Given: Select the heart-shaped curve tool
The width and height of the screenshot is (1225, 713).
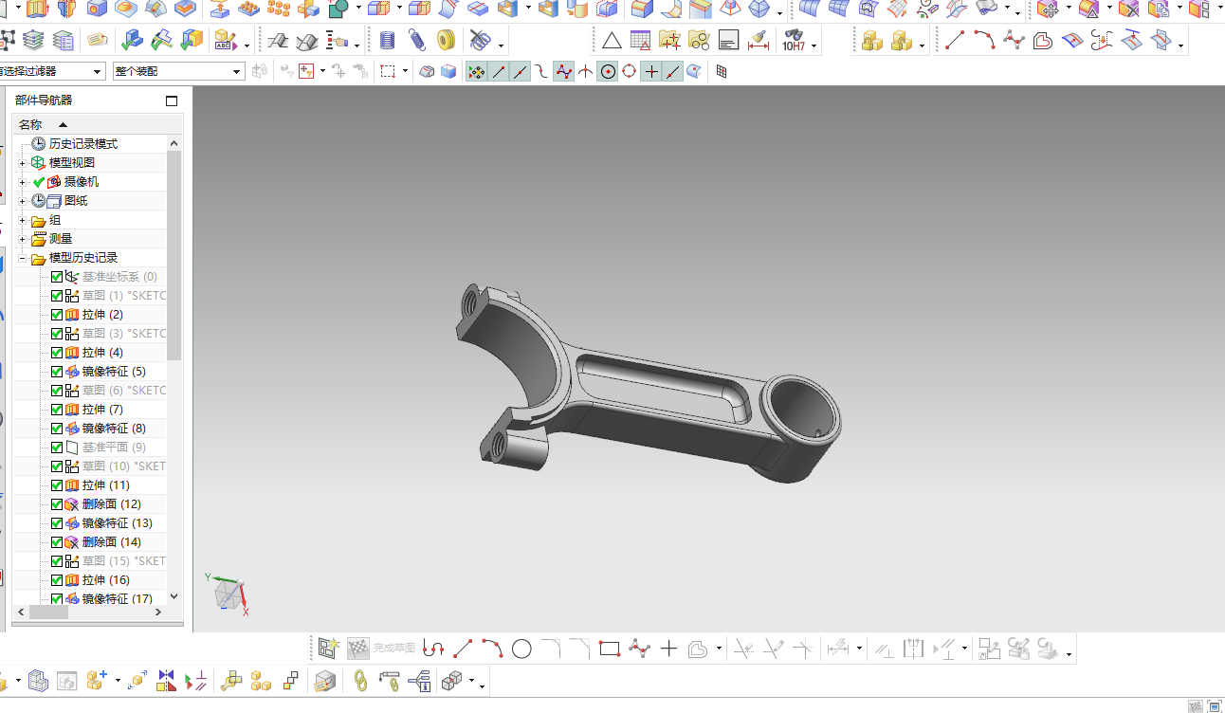Looking at the screenshot, I should [x=1042, y=40].
